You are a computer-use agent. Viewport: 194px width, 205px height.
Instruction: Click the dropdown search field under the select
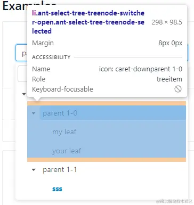tap(22, 73)
